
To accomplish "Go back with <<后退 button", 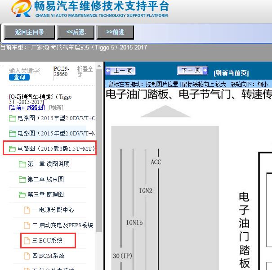I will pyautogui.click(x=76, y=32).
